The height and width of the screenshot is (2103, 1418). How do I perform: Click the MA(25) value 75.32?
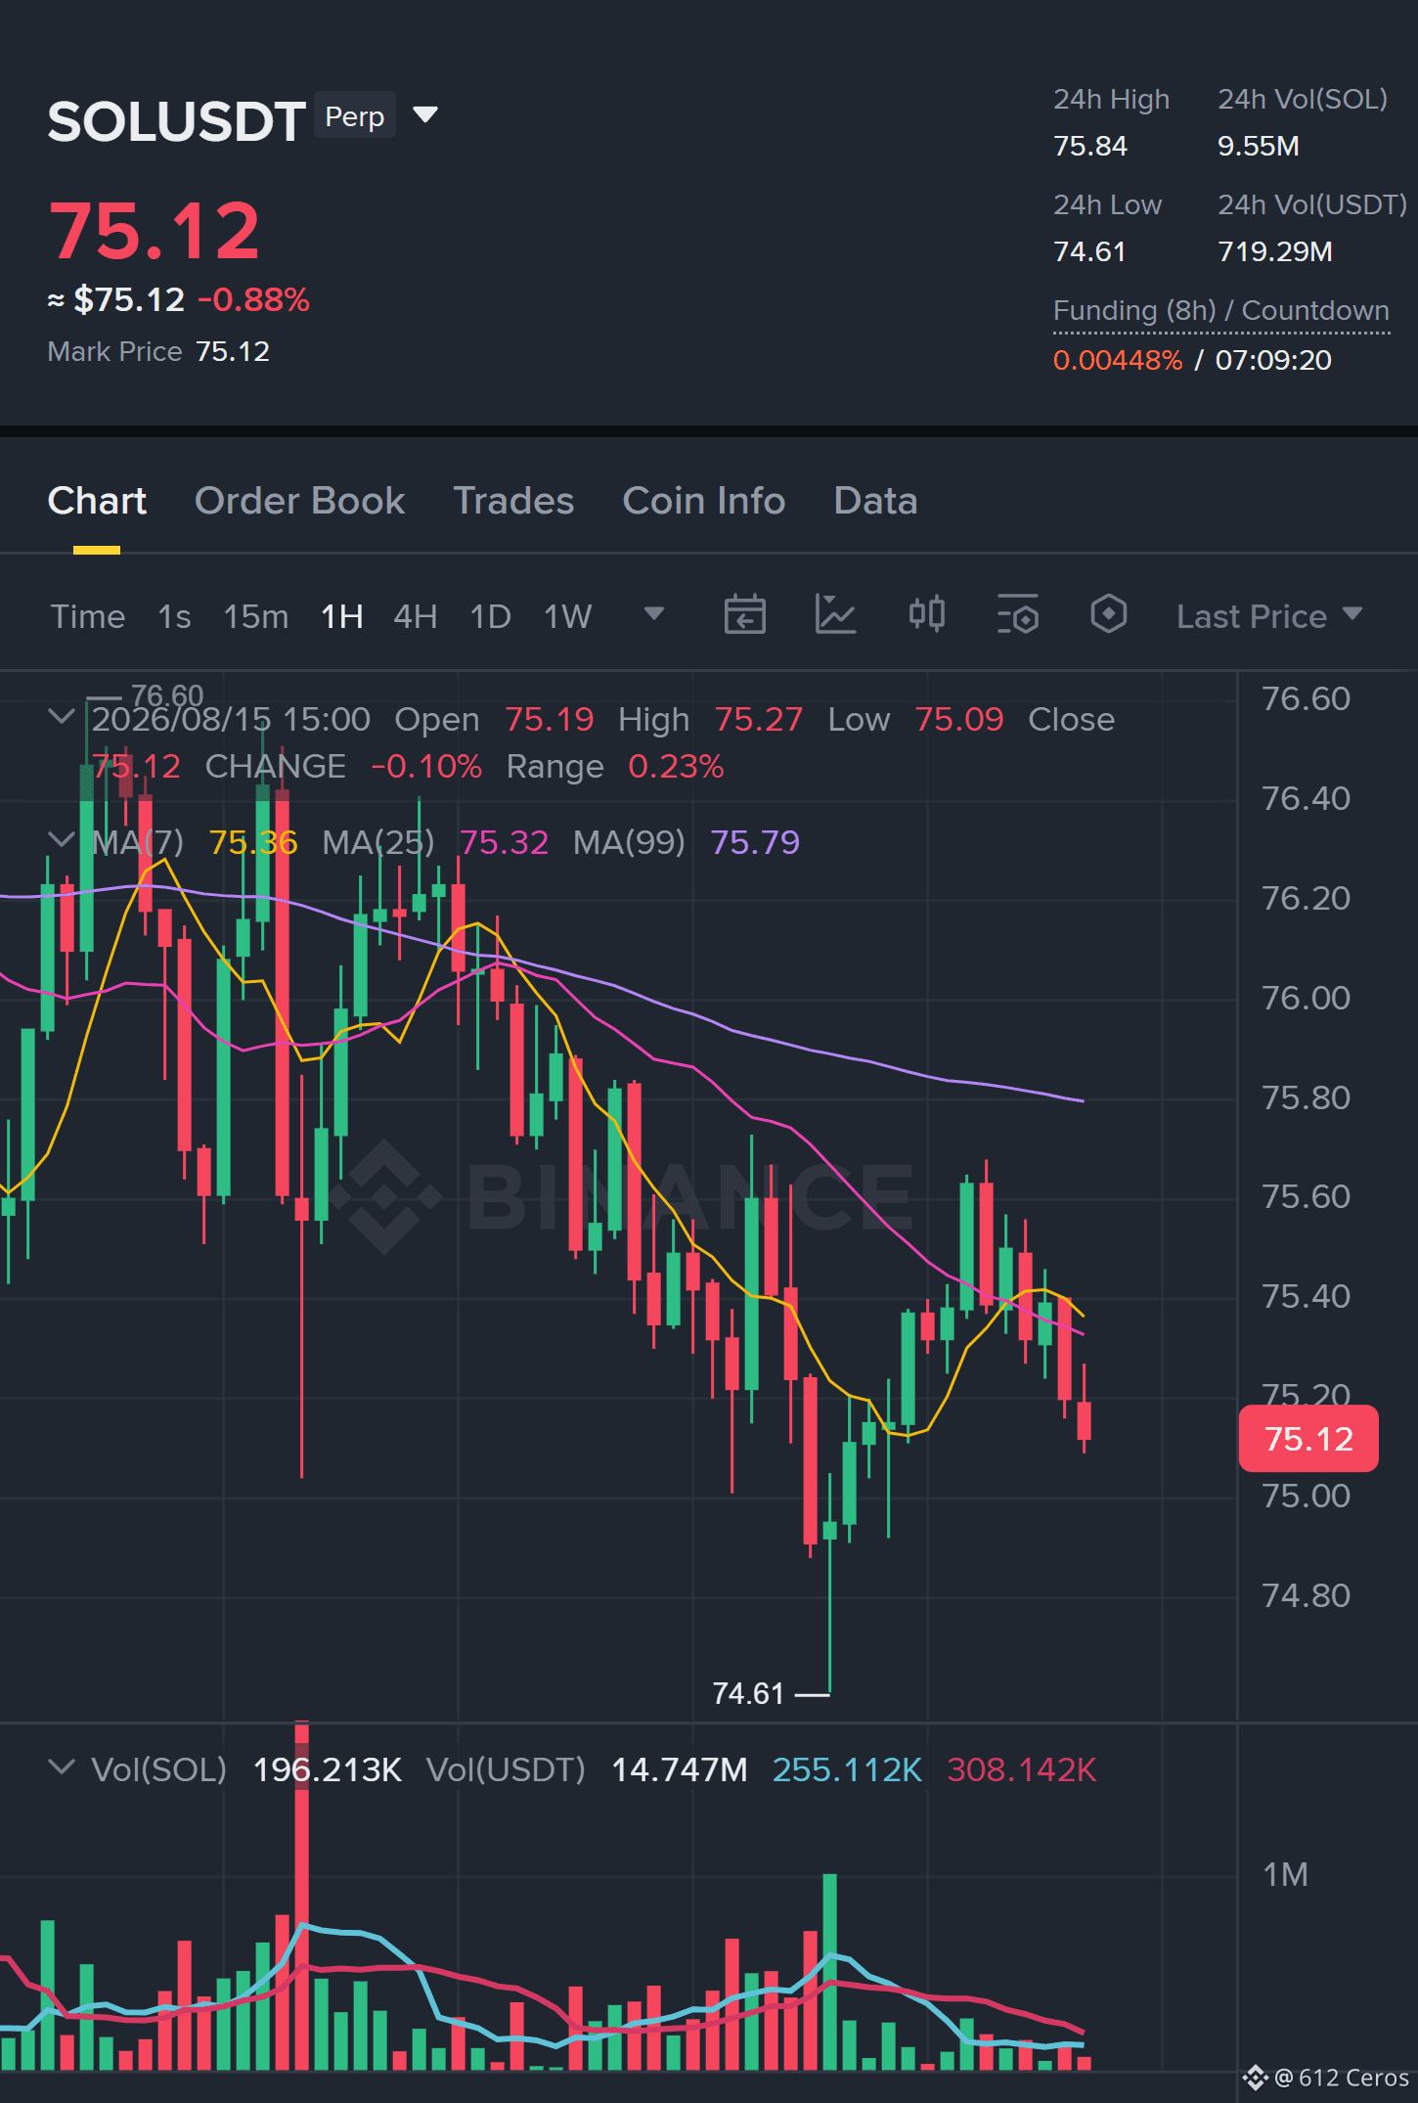click(504, 842)
